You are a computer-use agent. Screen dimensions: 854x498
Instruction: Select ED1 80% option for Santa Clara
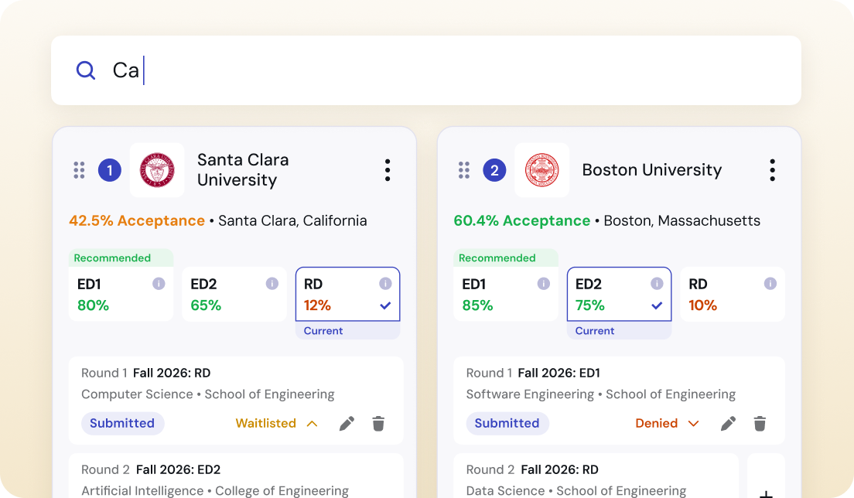click(x=121, y=295)
